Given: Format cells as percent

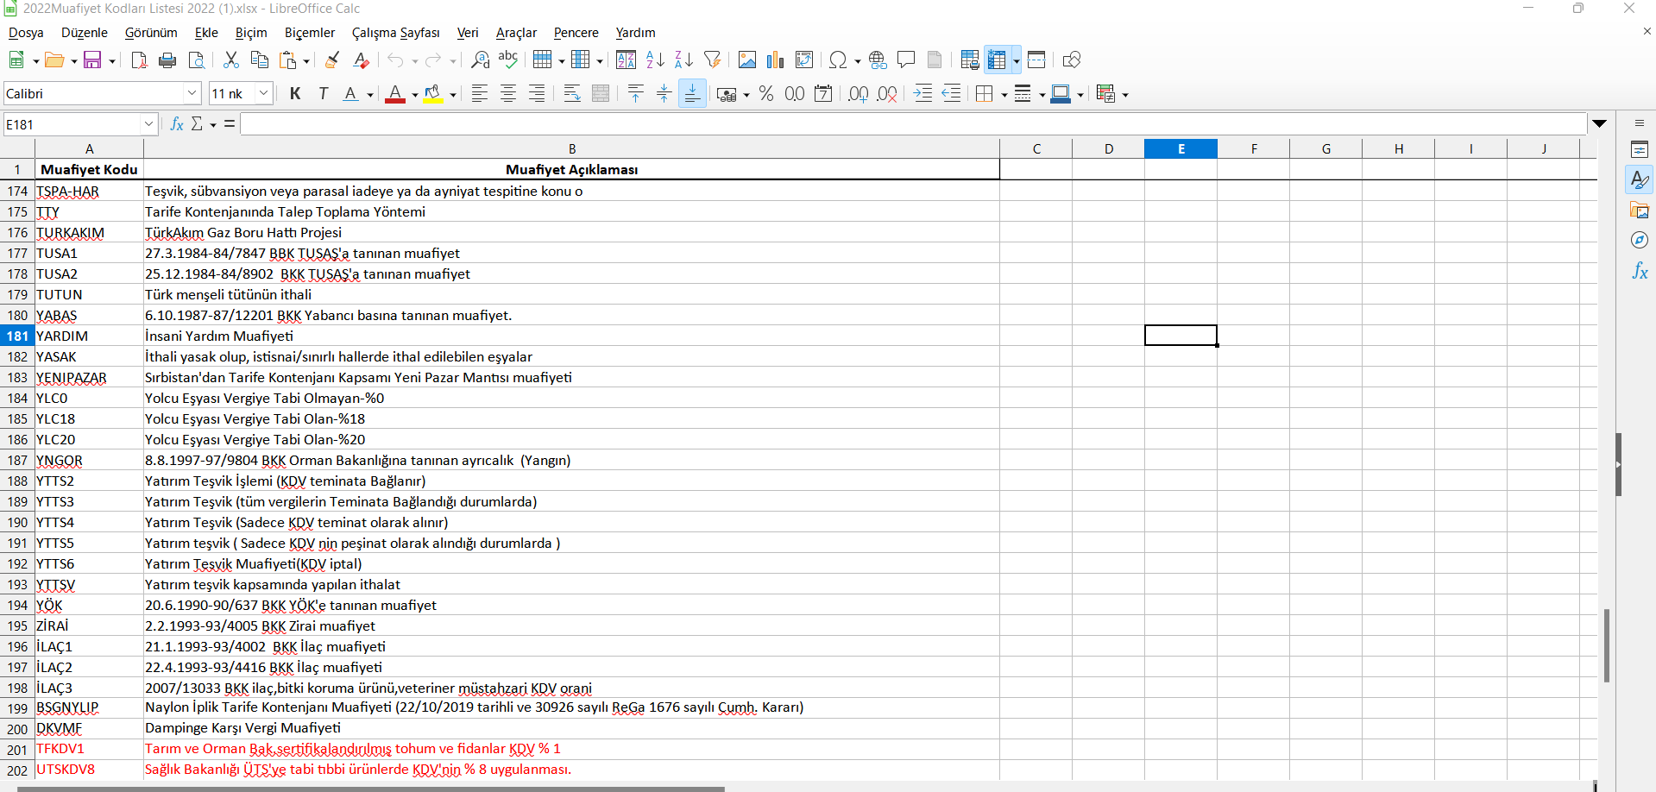Looking at the screenshot, I should (x=766, y=93).
